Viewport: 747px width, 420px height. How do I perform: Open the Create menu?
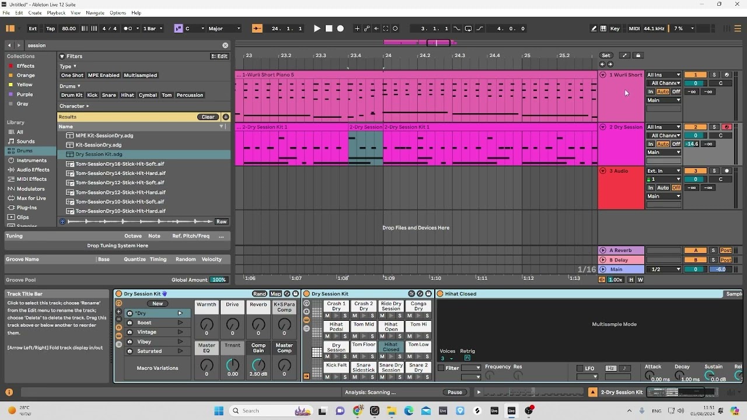[35, 13]
